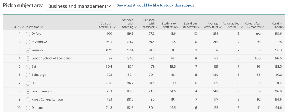Sort by Guardian score/100 column
Viewport: 288px width, 112px height.
tap(108, 25)
